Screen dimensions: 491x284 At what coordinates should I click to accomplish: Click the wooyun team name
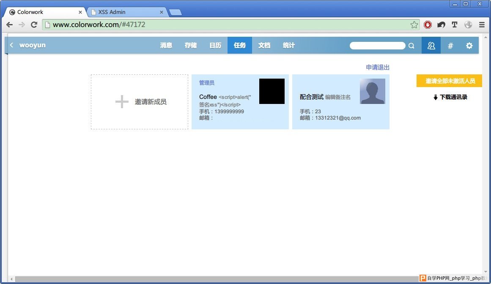pyautogui.click(x=33, y=45)
